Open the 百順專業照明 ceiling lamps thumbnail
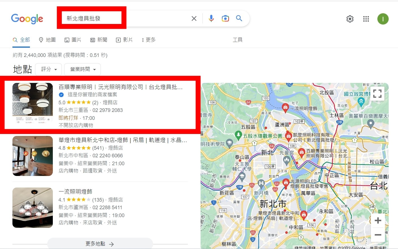Viewport: 398px width, 249px height. (32, 103)
